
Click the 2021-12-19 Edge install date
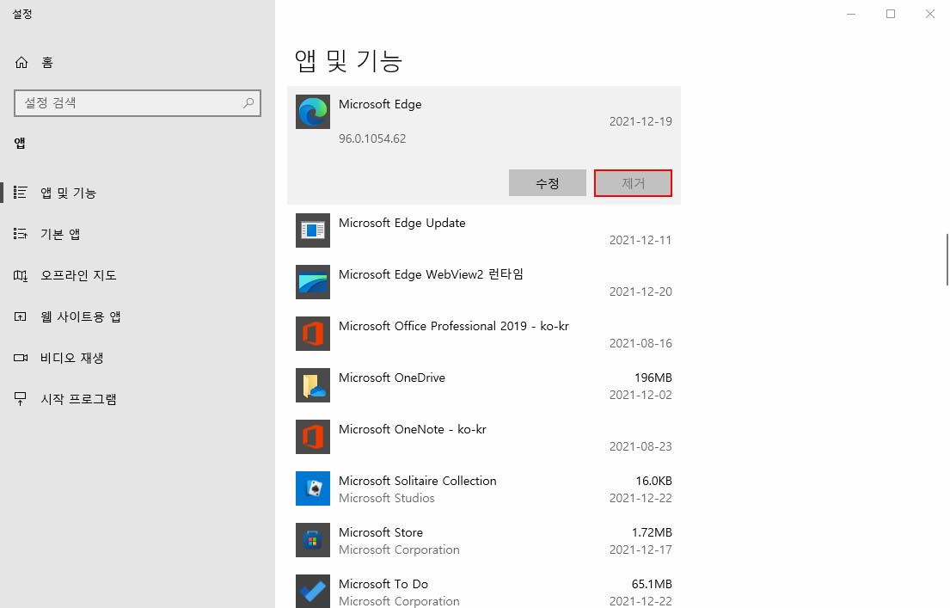(640, 121)
